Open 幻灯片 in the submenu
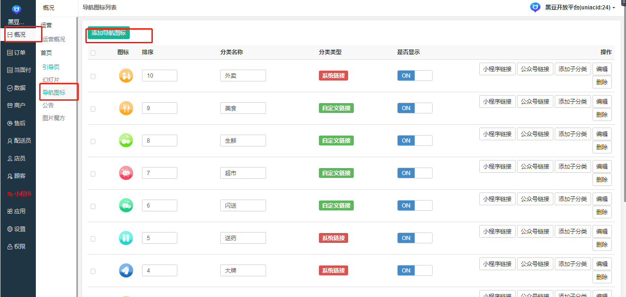Viewport: 626px width, 297px height. (51, 80)
